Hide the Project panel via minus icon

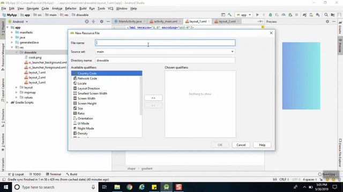pos(108,21)
